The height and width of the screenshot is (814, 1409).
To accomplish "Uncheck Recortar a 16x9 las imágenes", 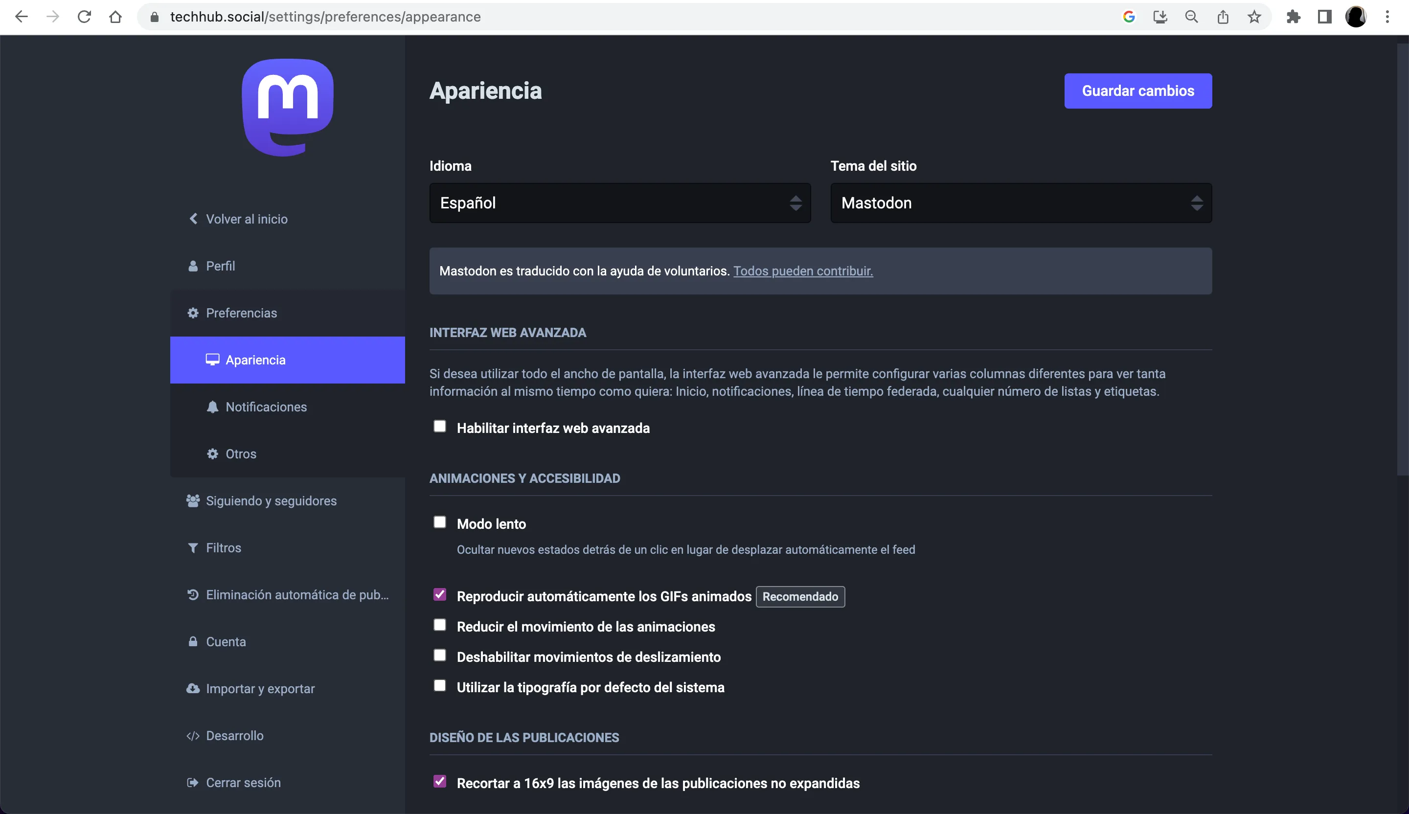I will pyautogui.click(x=440, y=782).
